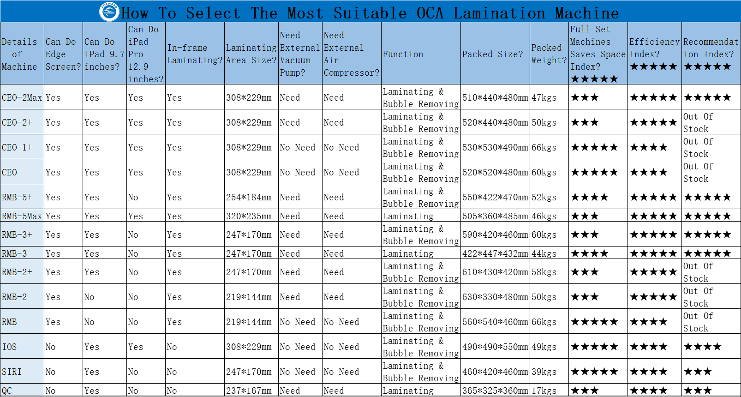Click the 'QC' machine name cell

(x=22, y=391)
